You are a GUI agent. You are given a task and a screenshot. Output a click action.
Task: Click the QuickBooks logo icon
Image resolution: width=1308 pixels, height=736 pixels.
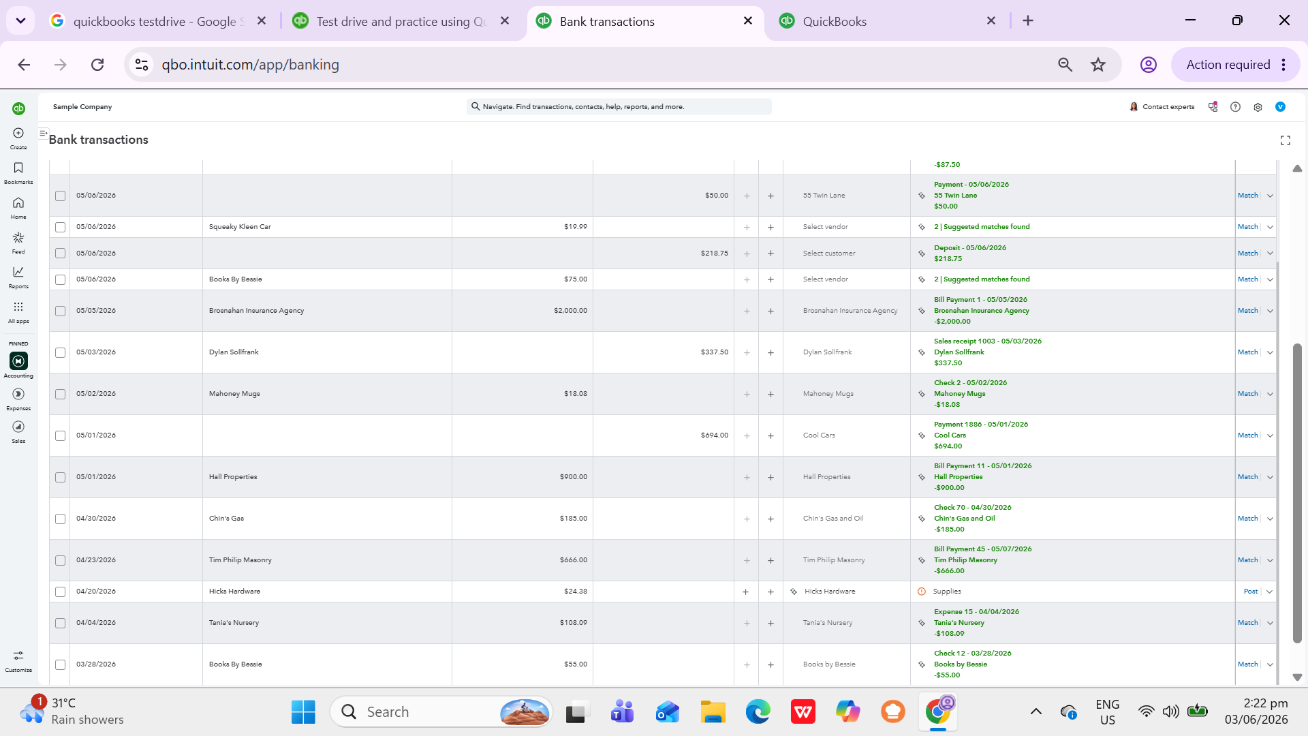tap(18, 108)
